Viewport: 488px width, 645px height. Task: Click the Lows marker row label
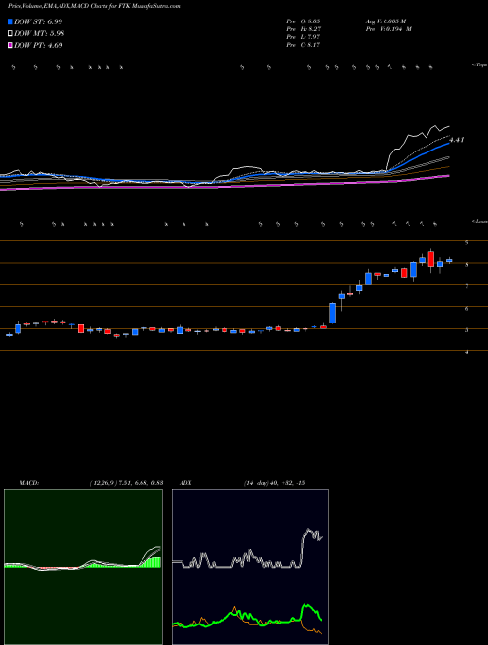pyautogui.click(x=479, y=221)
